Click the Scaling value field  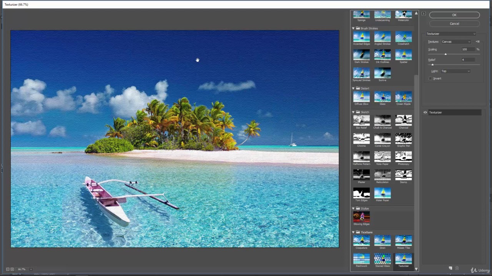(468, 49)
